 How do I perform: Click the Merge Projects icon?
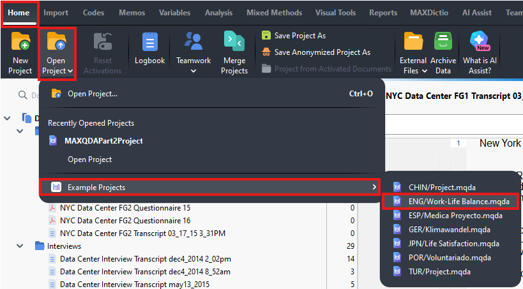click(234, 41)
